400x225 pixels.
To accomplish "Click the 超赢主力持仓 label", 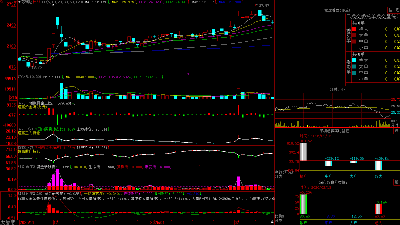I will pyautogui.click(x=29, y=133).
